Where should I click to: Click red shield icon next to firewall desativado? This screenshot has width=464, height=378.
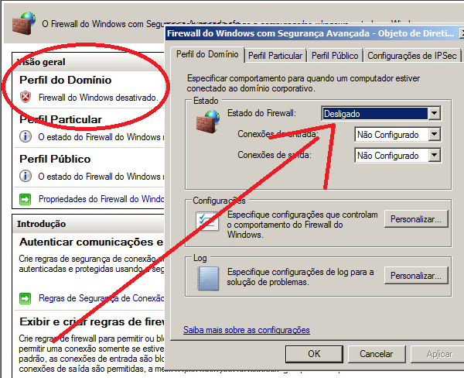coord(26,98)
